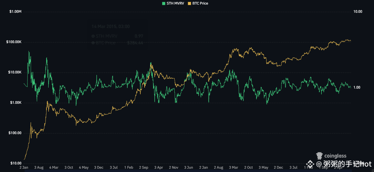Select the 2 Nov date axis marker
The width and height of the screenshot is (374, 172).
click(x=173, y=167)
